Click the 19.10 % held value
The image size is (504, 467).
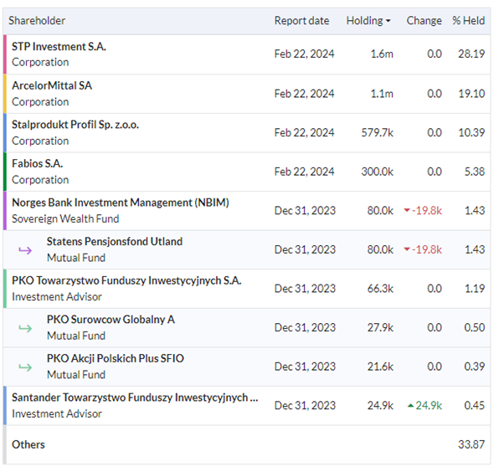(471, 94)
